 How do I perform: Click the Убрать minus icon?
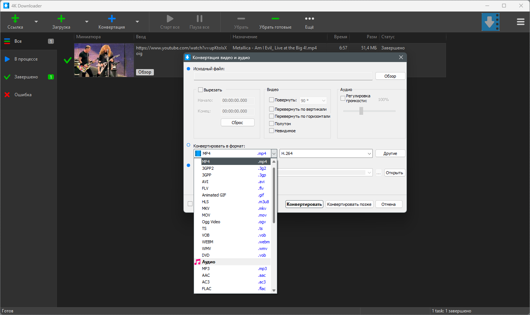pyautogui.click(x=241, y=19)
